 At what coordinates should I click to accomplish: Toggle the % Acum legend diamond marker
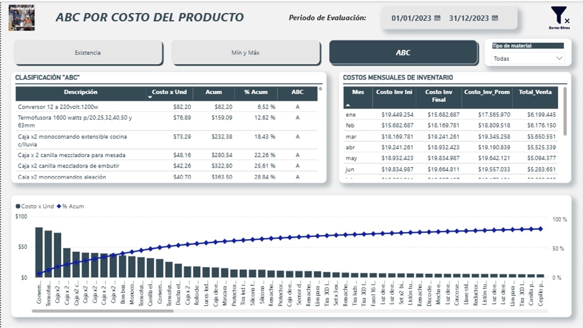pos(58,206)
